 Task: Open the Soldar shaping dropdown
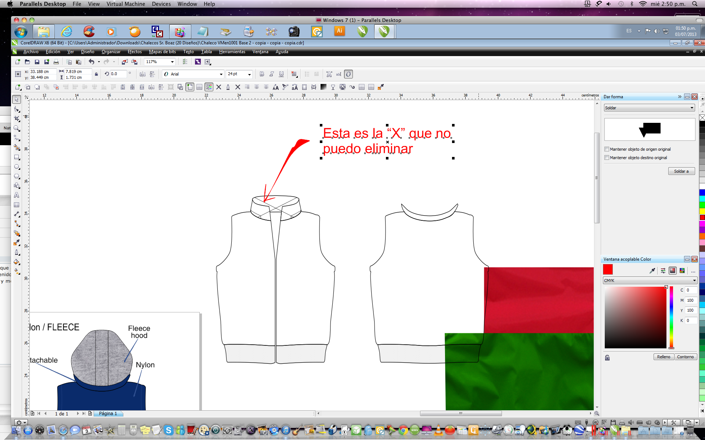pyautogui.click(x=692, y=107)
